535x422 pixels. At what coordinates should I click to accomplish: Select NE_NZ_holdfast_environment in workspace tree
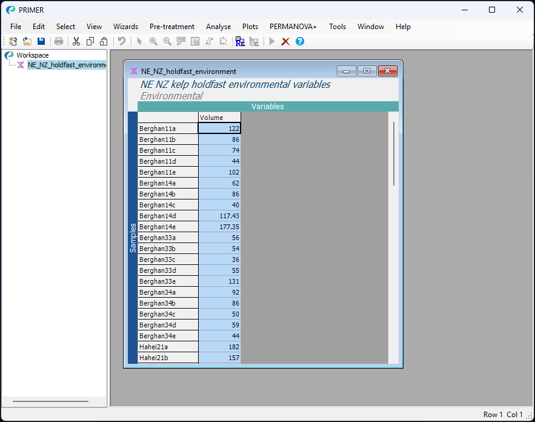coord(66,65)
